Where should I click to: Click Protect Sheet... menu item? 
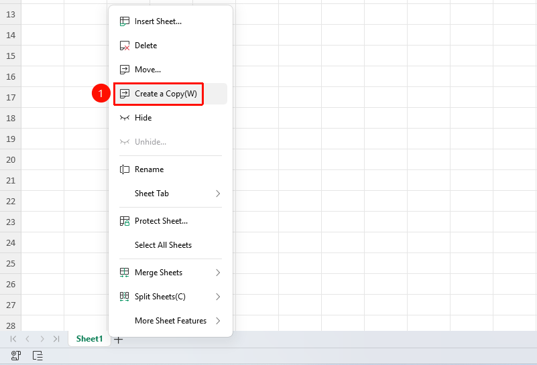coord(170,221)
